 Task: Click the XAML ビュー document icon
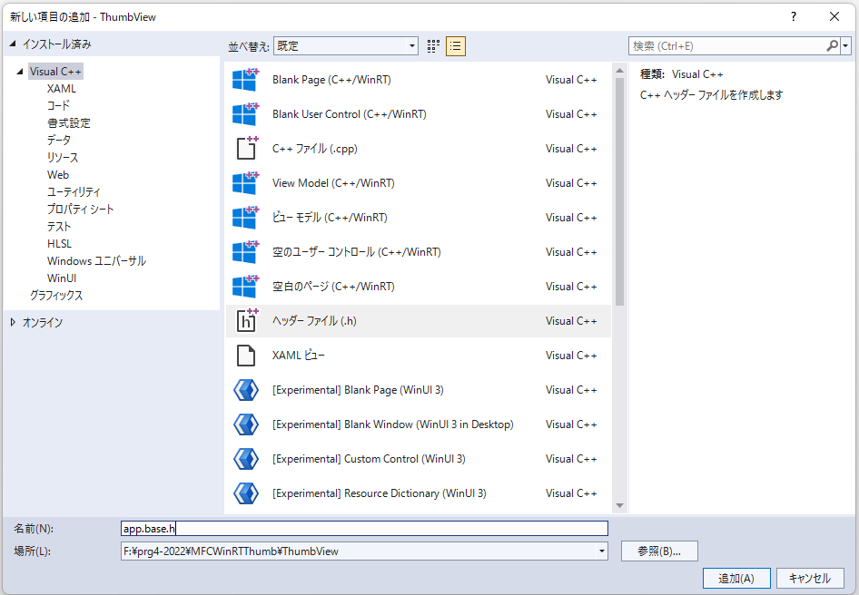[x=246, y=356]
